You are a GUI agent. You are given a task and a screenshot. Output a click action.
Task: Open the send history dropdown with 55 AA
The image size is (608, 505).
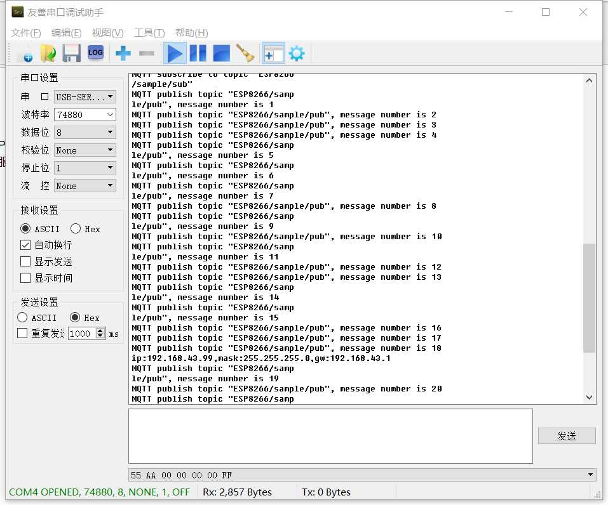[x=591, y=475]
